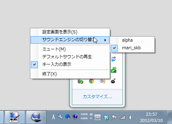This screenshot has height=124, width=172.
Task: Toggle CAPS indicator in language bar
Action: (84, 114)
